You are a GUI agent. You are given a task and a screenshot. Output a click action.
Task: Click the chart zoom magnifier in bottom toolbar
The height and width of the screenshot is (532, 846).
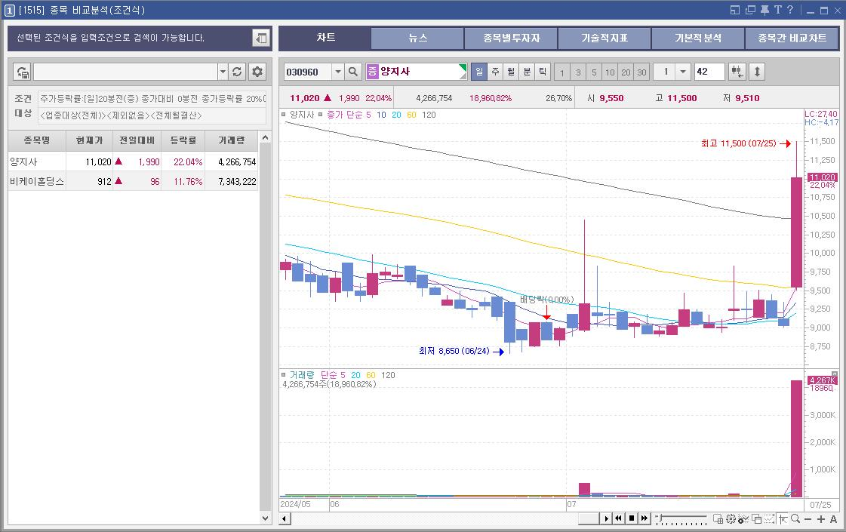point(795,518)
